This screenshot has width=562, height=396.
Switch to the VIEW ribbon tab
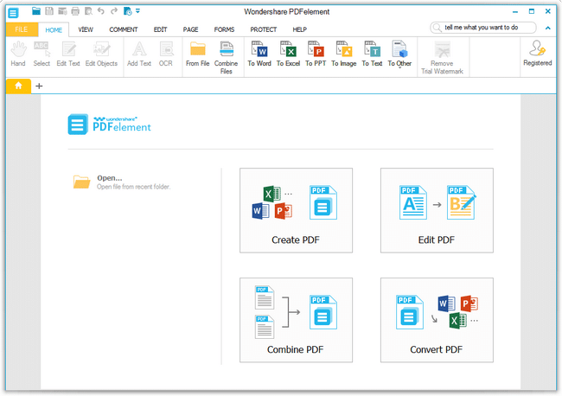pos(86,29)
